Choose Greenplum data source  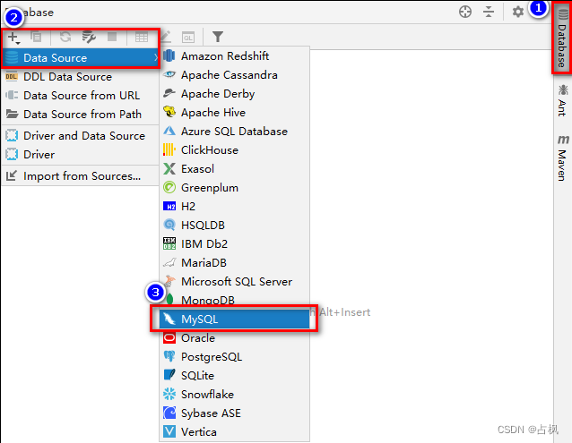pyautogui.click(x=235, y=188)
